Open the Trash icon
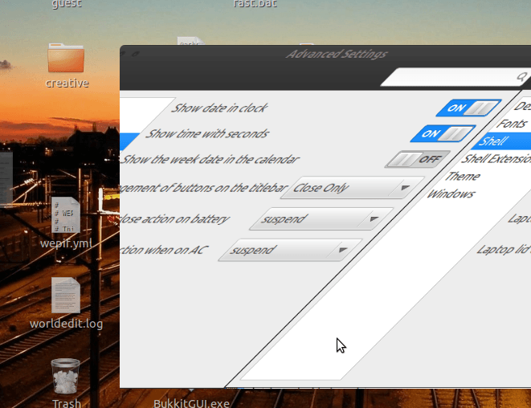The width and height of the screenshot is (531, 408). coord(66,377)
